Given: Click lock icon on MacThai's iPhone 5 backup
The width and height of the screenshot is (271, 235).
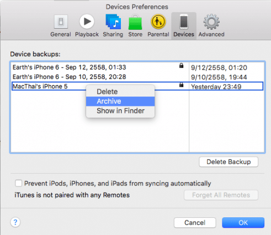Looking at the screenshot, I should point(181,84).
